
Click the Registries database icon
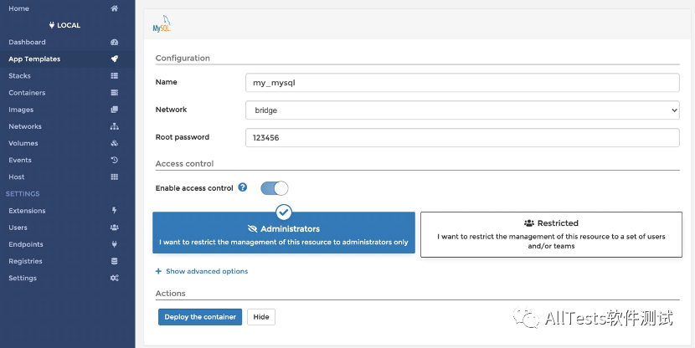pos(115,261)
